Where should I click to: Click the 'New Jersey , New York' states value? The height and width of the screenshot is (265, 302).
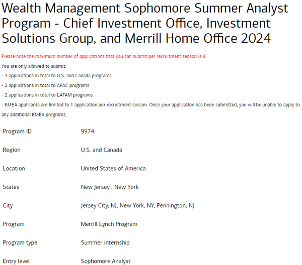point(109,187)
